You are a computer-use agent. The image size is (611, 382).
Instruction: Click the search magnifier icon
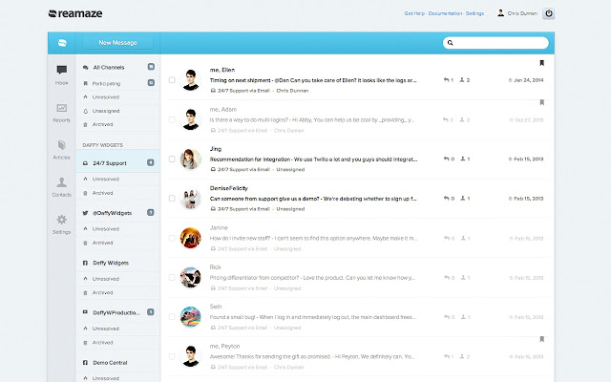(x=450, y=43)
